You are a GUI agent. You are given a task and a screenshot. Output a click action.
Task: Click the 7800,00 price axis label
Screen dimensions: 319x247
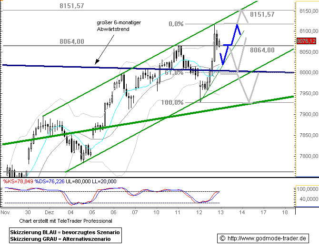309,156
